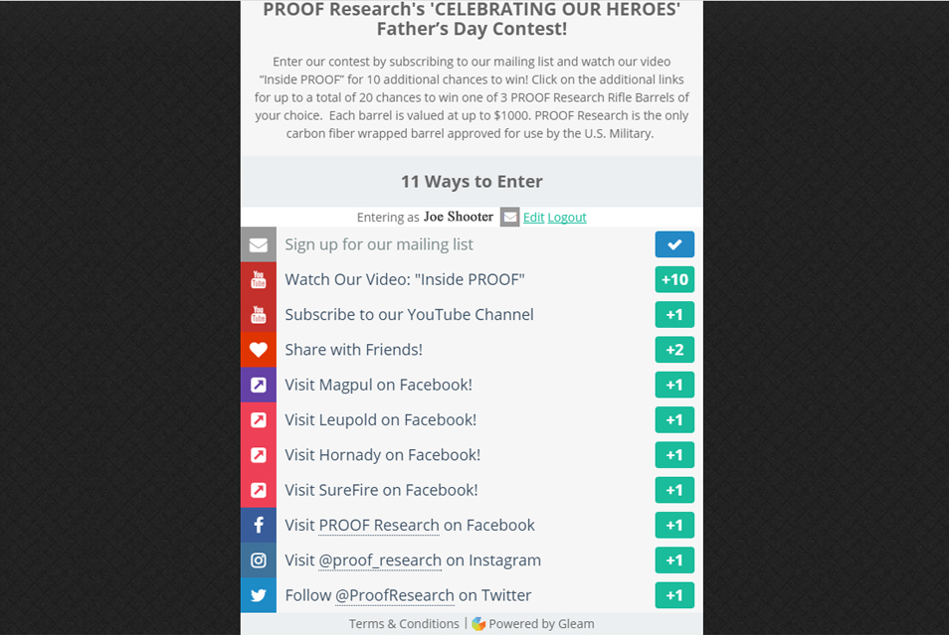
Task: Click the YouTube icon beside Watch Our Video
Action: [x=259, y=279]
